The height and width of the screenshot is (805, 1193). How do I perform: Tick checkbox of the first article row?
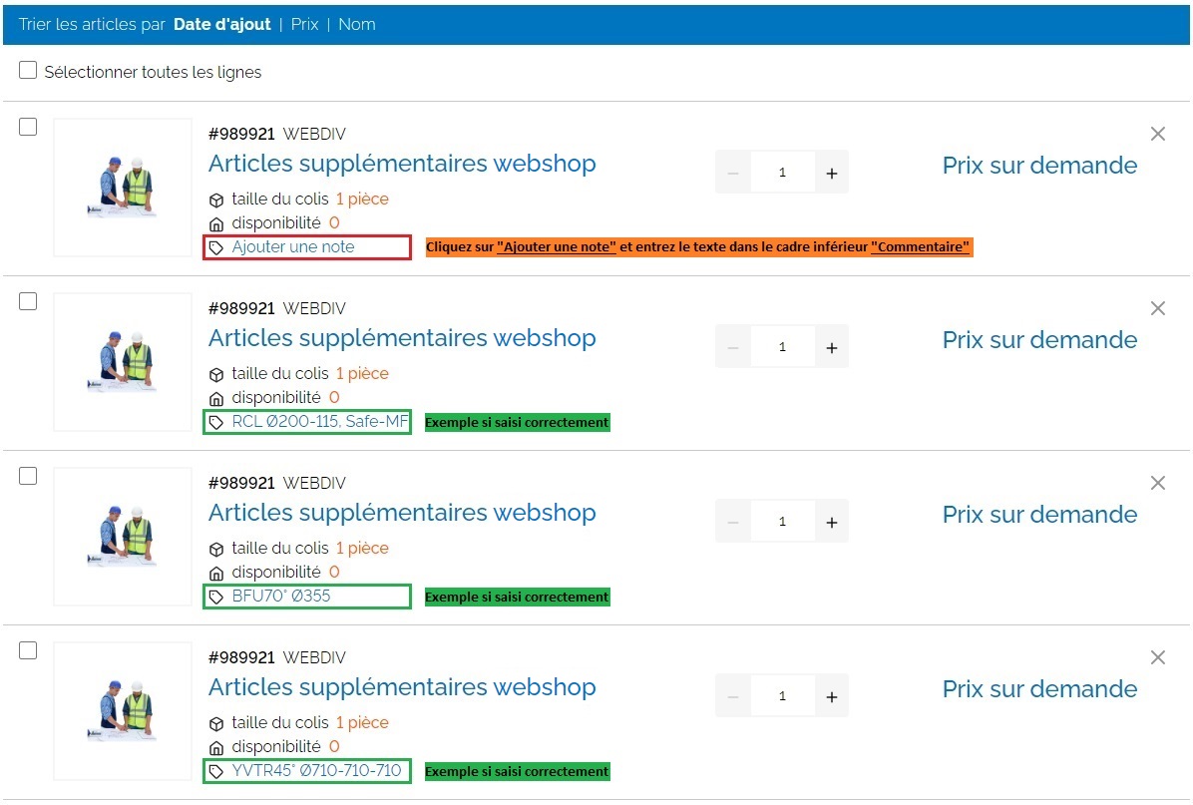[28, 127]
